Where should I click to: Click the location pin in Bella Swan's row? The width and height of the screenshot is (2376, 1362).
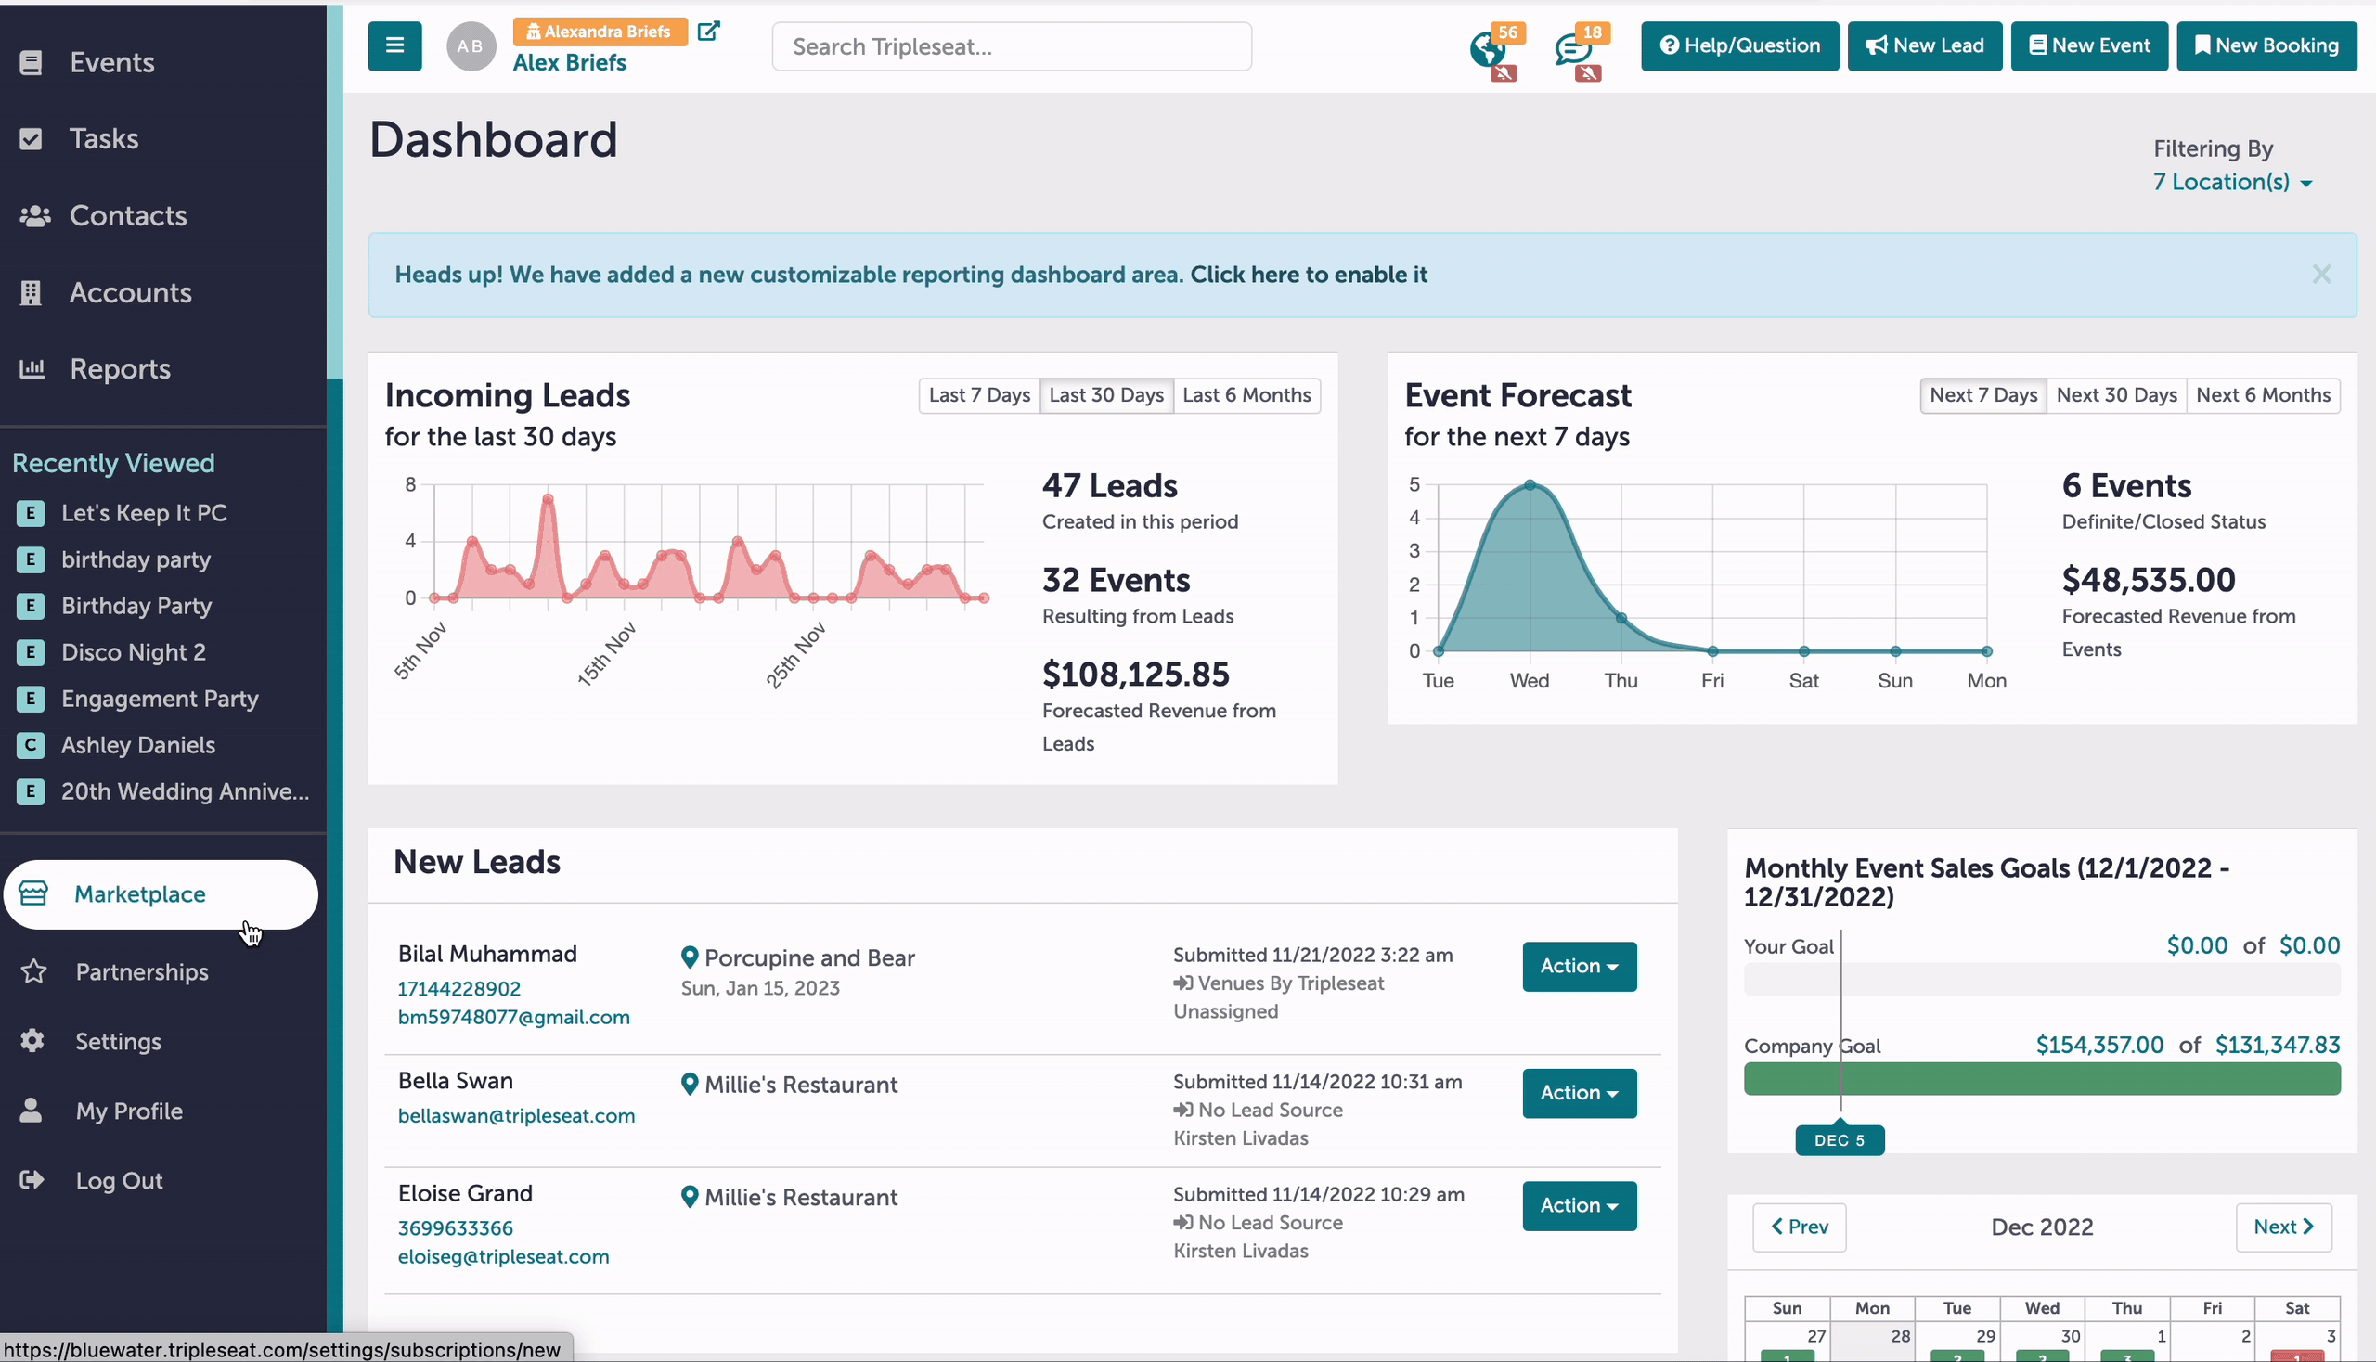pos(690,1085)
